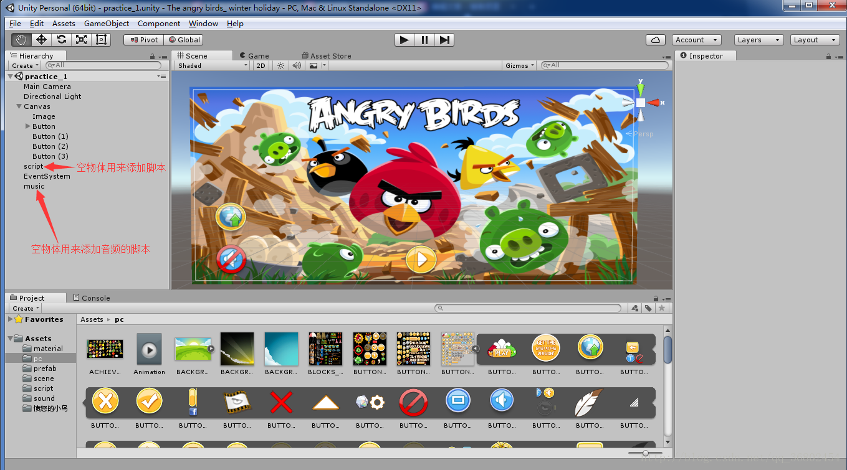Click the globe upload button in scene
The image size is (847, 470).
click(x=231, y=217)
